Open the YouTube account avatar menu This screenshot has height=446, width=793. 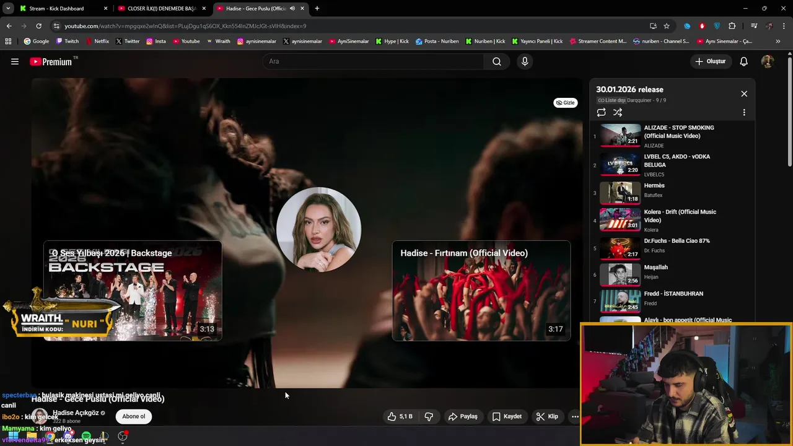click(768, 61)
